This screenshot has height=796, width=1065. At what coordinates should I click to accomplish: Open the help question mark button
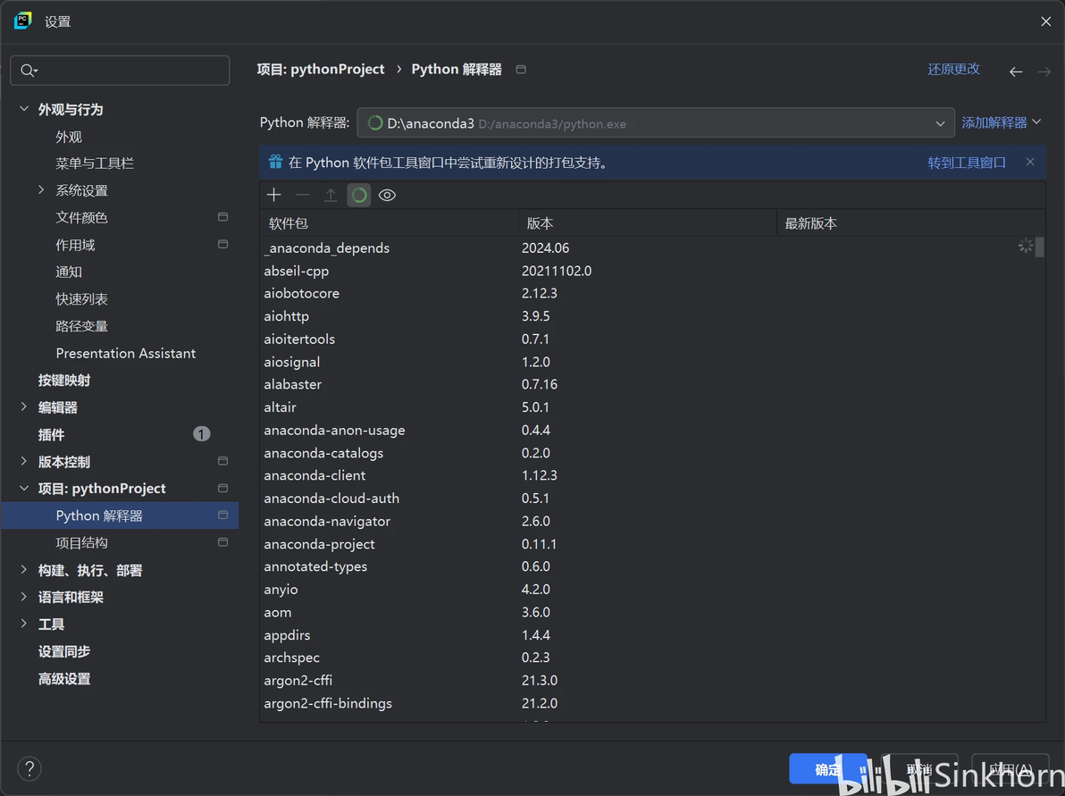tap(29, 769)
